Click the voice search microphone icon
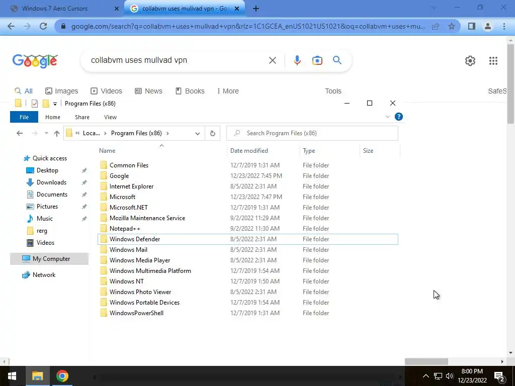515x386 pixels. (297, 60)
